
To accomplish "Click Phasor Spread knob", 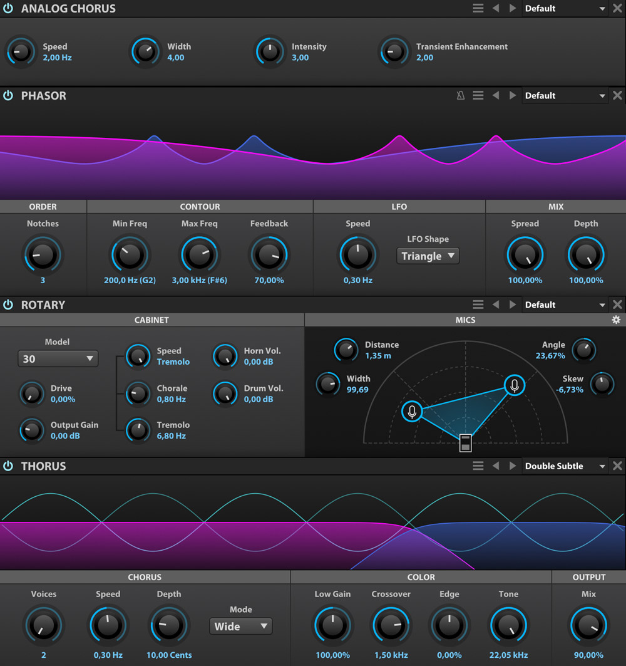I will 525,255.
